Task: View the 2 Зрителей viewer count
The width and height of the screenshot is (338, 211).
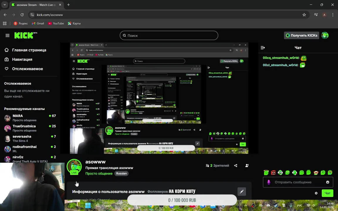Action: [x=217, y=166]
